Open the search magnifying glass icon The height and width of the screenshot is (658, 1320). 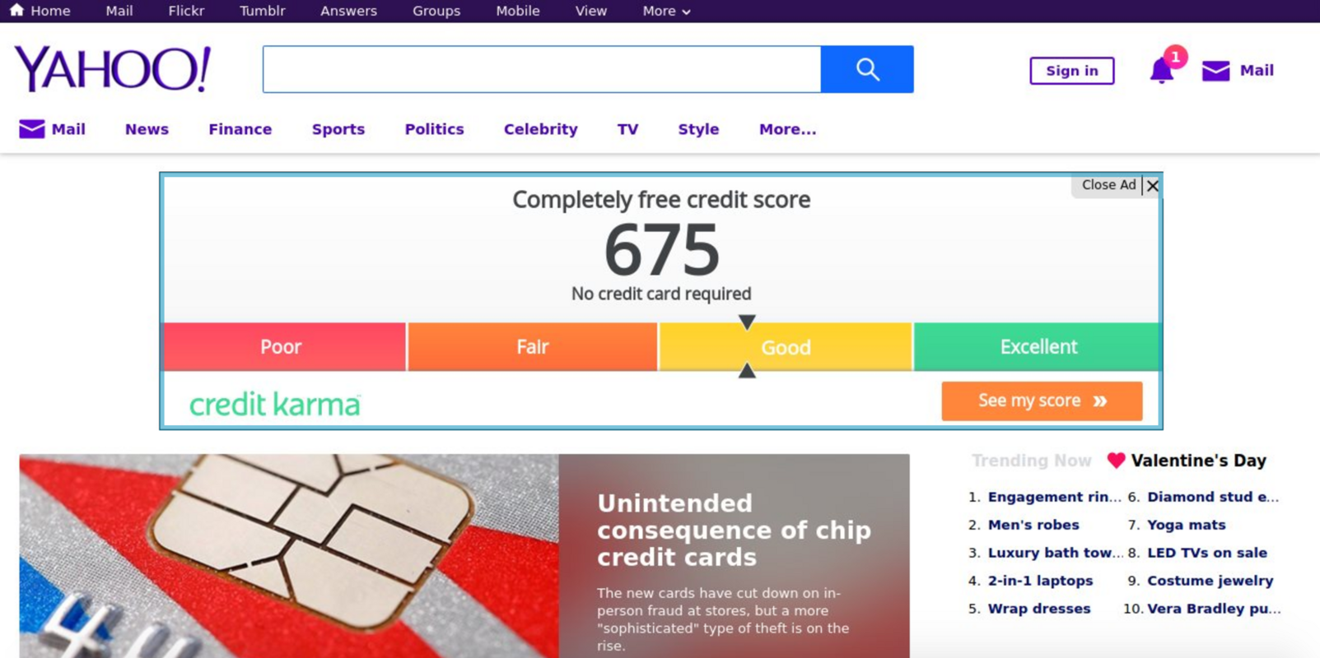867,69
